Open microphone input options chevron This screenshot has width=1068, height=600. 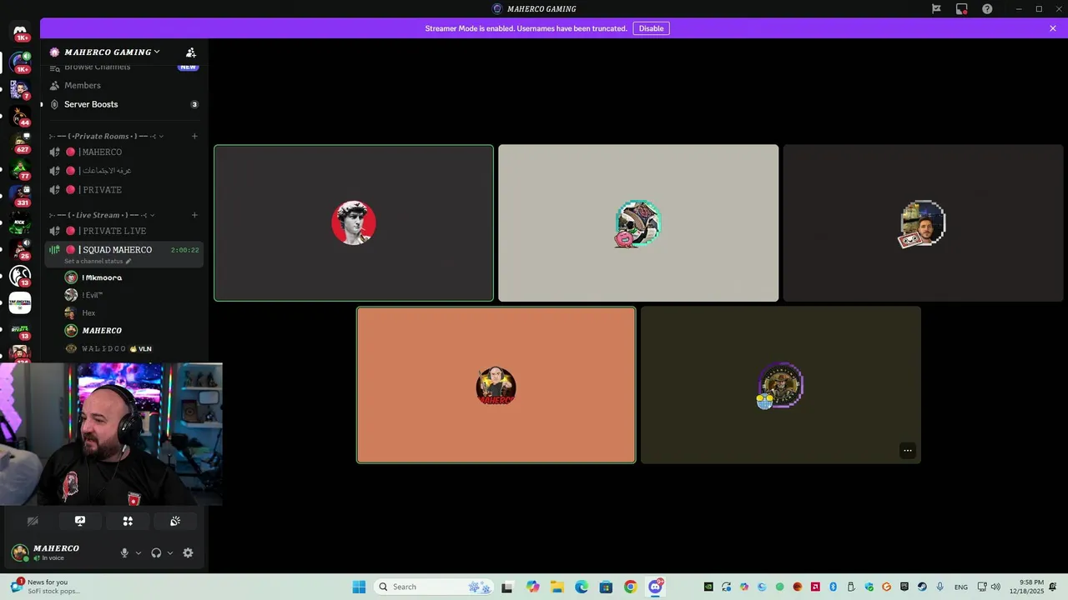pyautogui.click(x=139, y=552)
